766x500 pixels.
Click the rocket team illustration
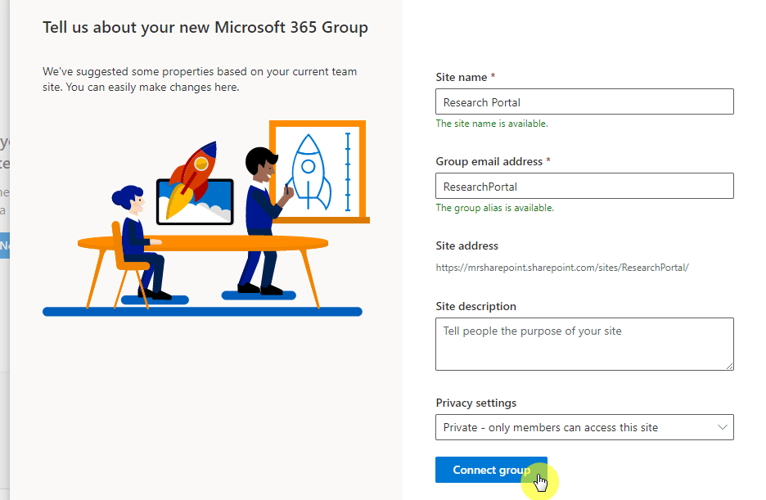pyautogui.click(x=205, y=218)
